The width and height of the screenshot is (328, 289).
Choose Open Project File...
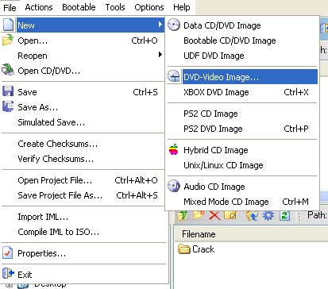tap(83, 180)
